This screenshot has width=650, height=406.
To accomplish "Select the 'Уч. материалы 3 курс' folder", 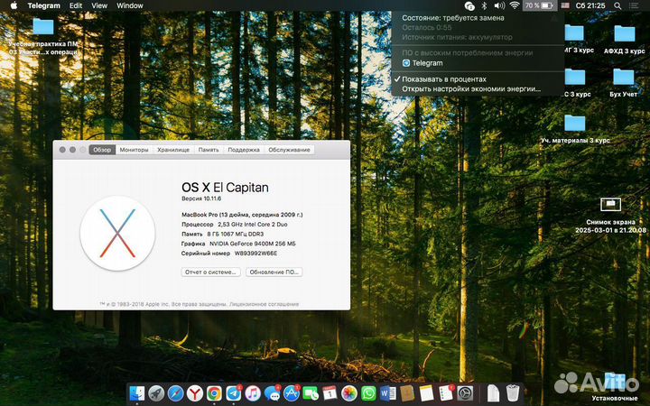I will 574,123.
